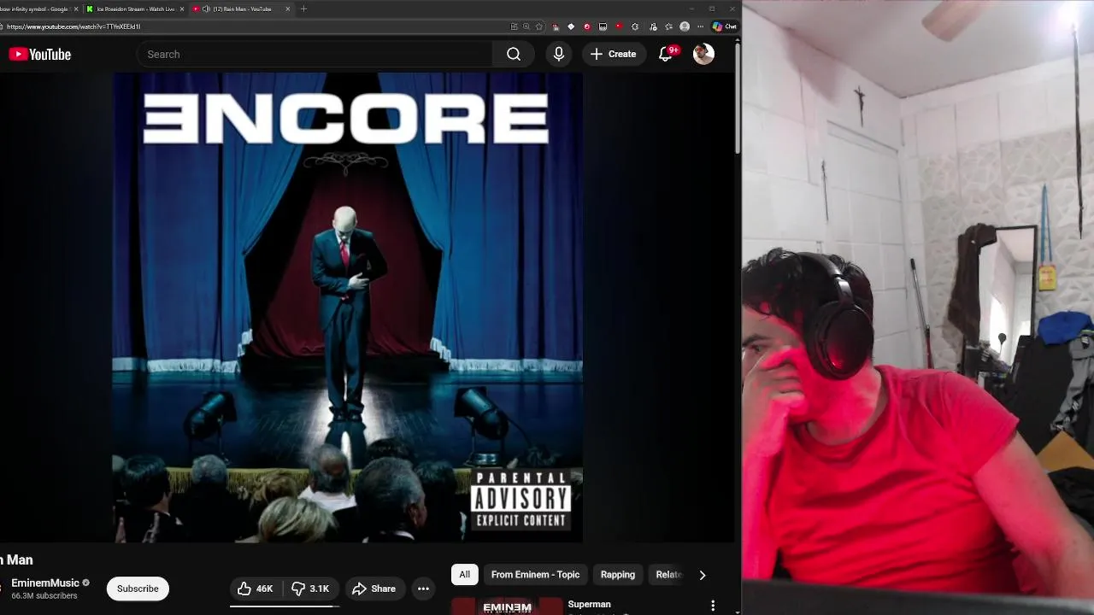The image size is (1094, 615).
Task: Expand filter chips with right chevron
Action: (703, 575)
